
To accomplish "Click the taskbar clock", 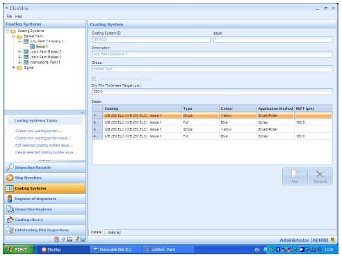I will (x=329, y=249).
